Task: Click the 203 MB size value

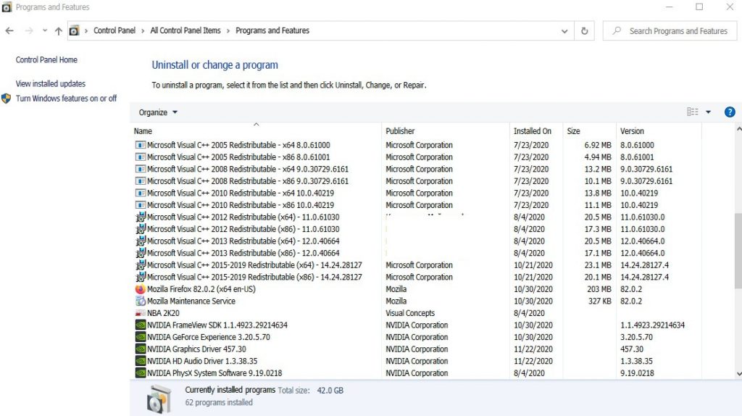Action: 599,289
